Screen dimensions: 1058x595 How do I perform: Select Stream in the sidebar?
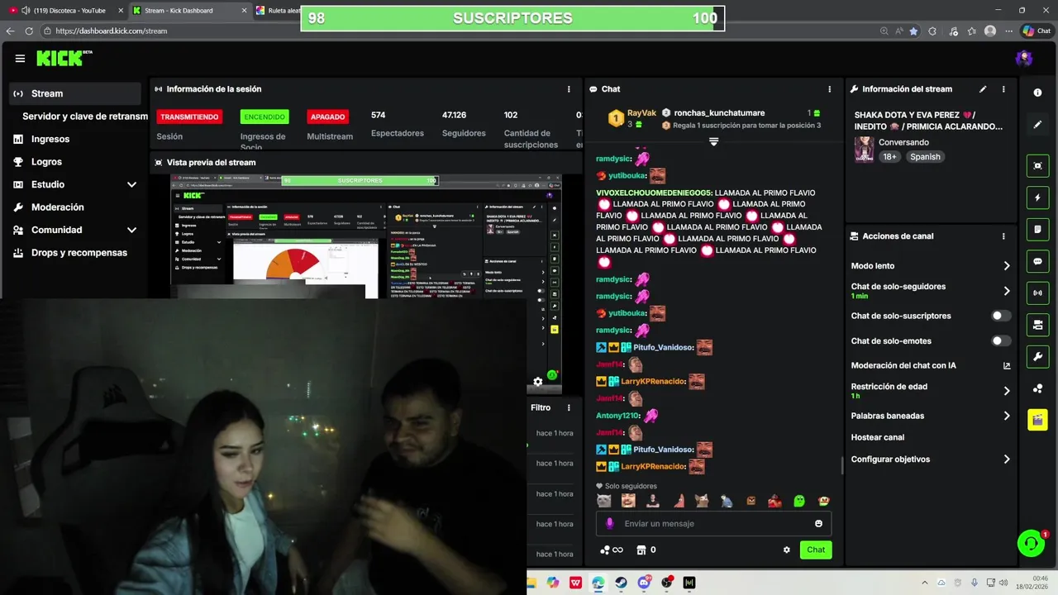(76, 93)
